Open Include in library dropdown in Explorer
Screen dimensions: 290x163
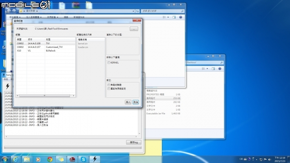(34, 17)
